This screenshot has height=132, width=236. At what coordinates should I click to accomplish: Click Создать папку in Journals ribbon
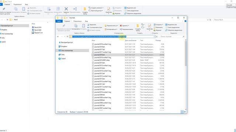138,27
